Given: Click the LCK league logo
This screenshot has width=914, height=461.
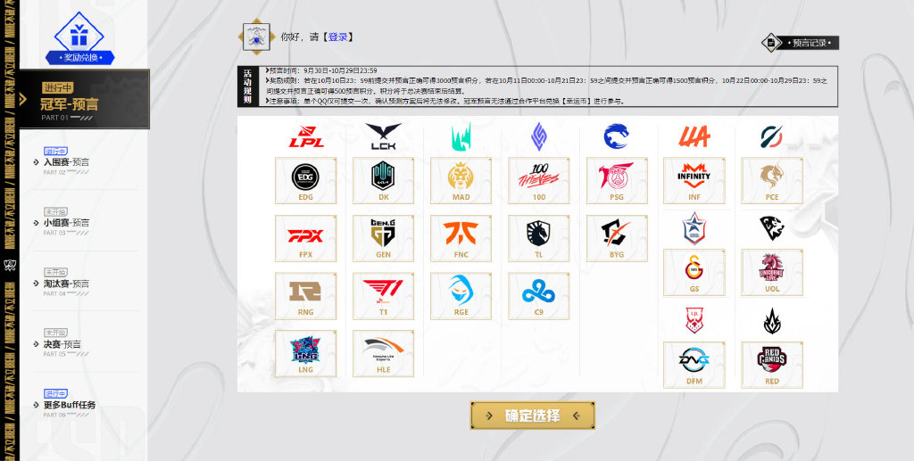Looking at the screenshot, I should click(x=383, y=136).
